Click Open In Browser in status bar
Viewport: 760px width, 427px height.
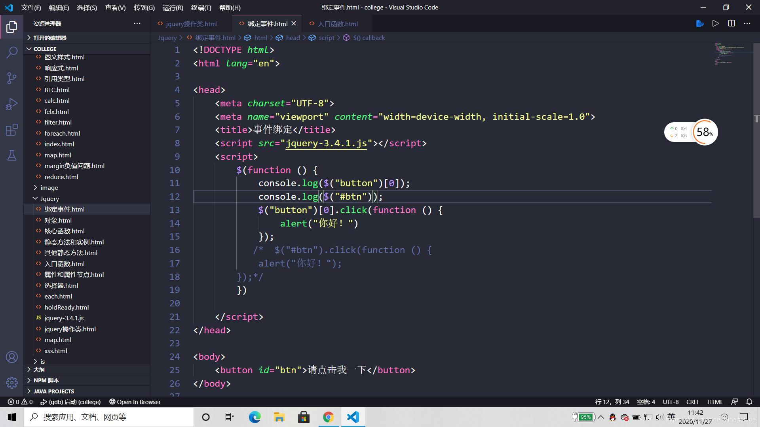pos(135,402)
